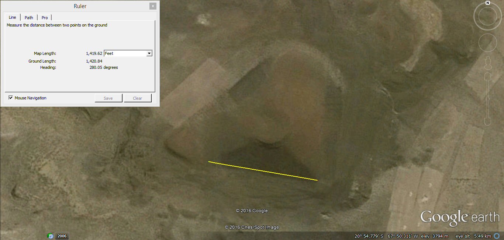Click zoom in at top of zoom slider
The width and height of the screenshot is (504, 240).
tap(488, 77)
